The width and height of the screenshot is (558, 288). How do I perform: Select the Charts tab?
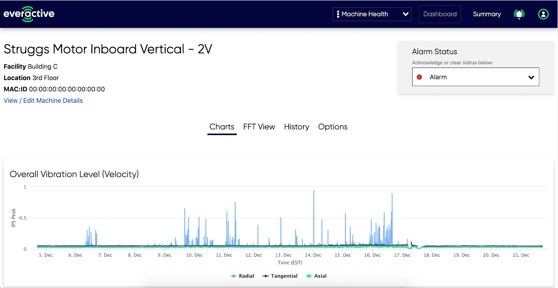point(222,127)
